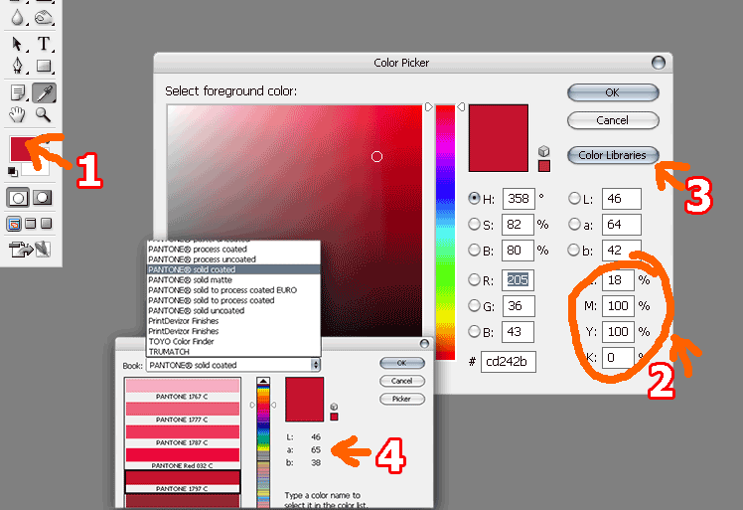Click OK in the Color Libraries dialog
743x510 pixels.
pyautogui.click(x=402, y=363)
